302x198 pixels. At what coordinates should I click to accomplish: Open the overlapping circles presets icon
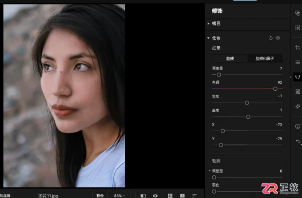tap(298, 13)
